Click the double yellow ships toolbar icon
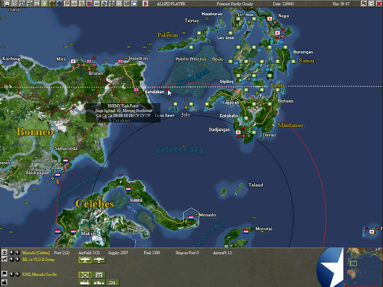 82,4
